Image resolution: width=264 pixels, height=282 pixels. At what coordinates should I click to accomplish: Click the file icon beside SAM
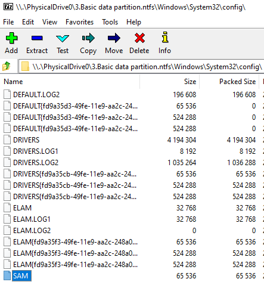click(7, 275)
